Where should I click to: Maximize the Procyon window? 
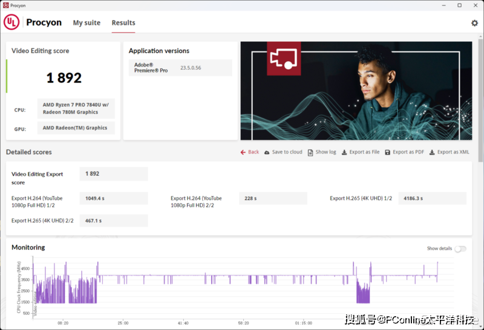tap(459, 5)
